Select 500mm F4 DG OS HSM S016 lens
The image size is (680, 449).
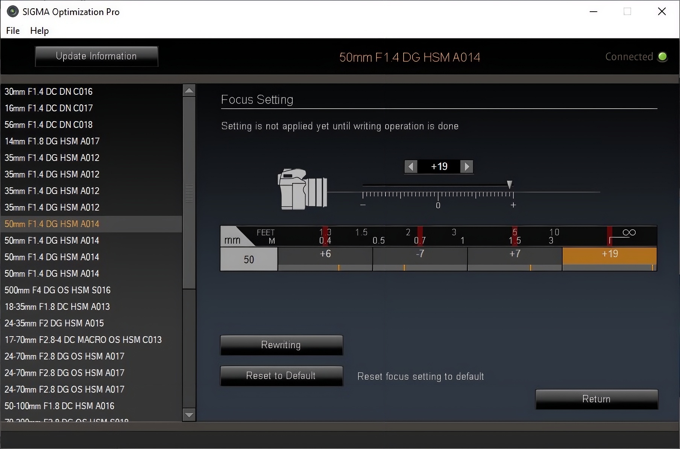58,290
